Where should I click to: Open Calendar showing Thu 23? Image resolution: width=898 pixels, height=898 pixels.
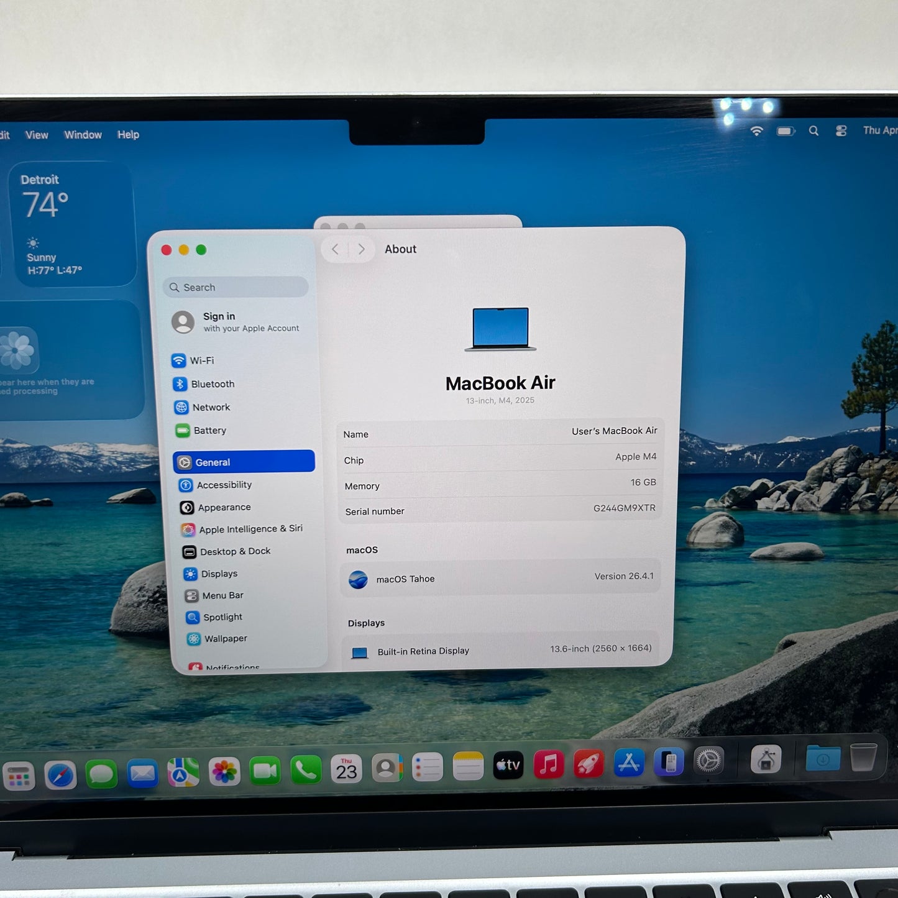pyautogui.click(x=346, y=769)
